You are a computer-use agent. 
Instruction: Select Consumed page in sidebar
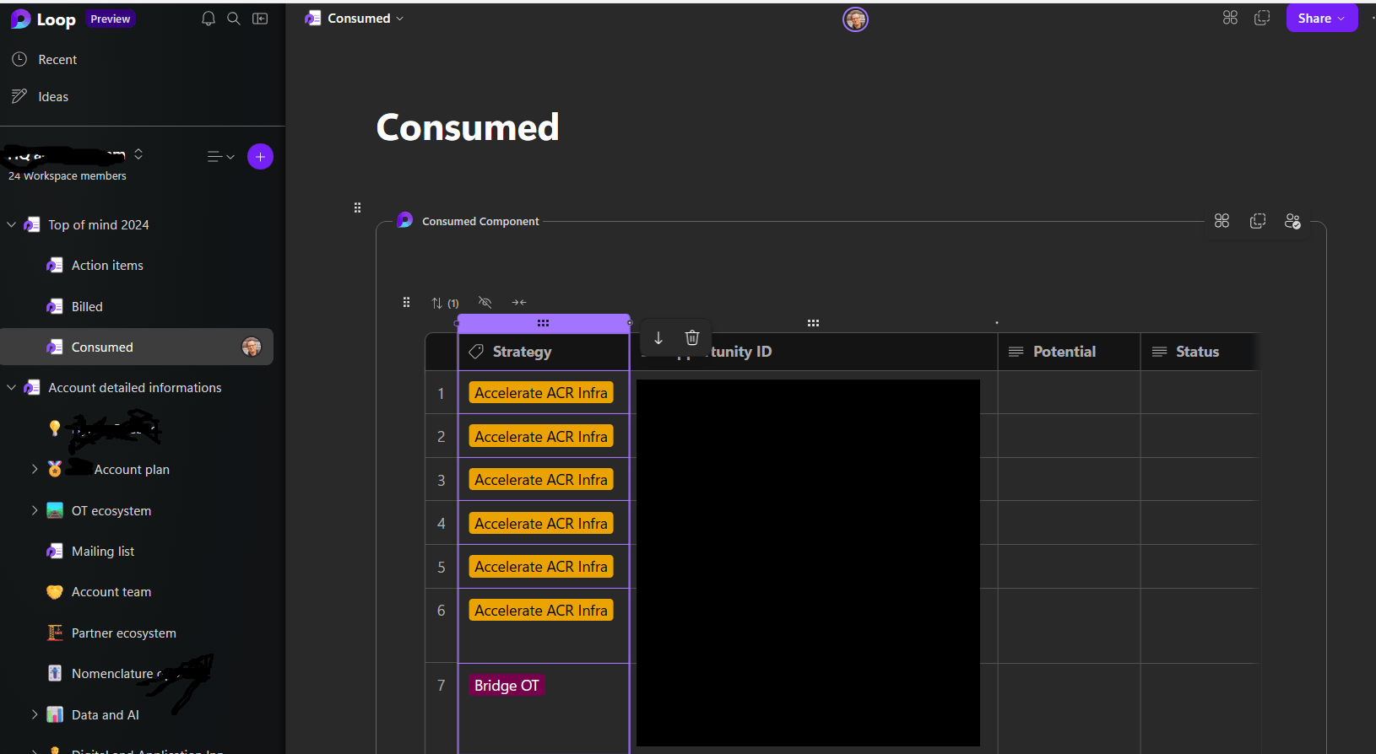tap(137, 347)
